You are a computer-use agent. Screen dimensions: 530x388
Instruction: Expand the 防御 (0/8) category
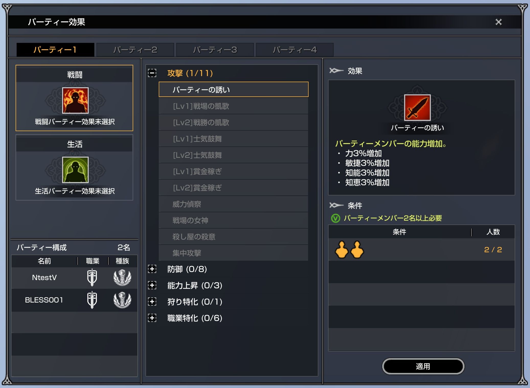coord(152,269)
